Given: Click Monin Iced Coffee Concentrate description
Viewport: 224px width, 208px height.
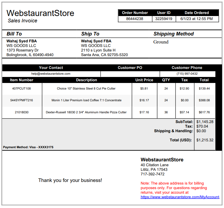Looking at the screenshot, I should pyautogui.click(x=87, y=100).
